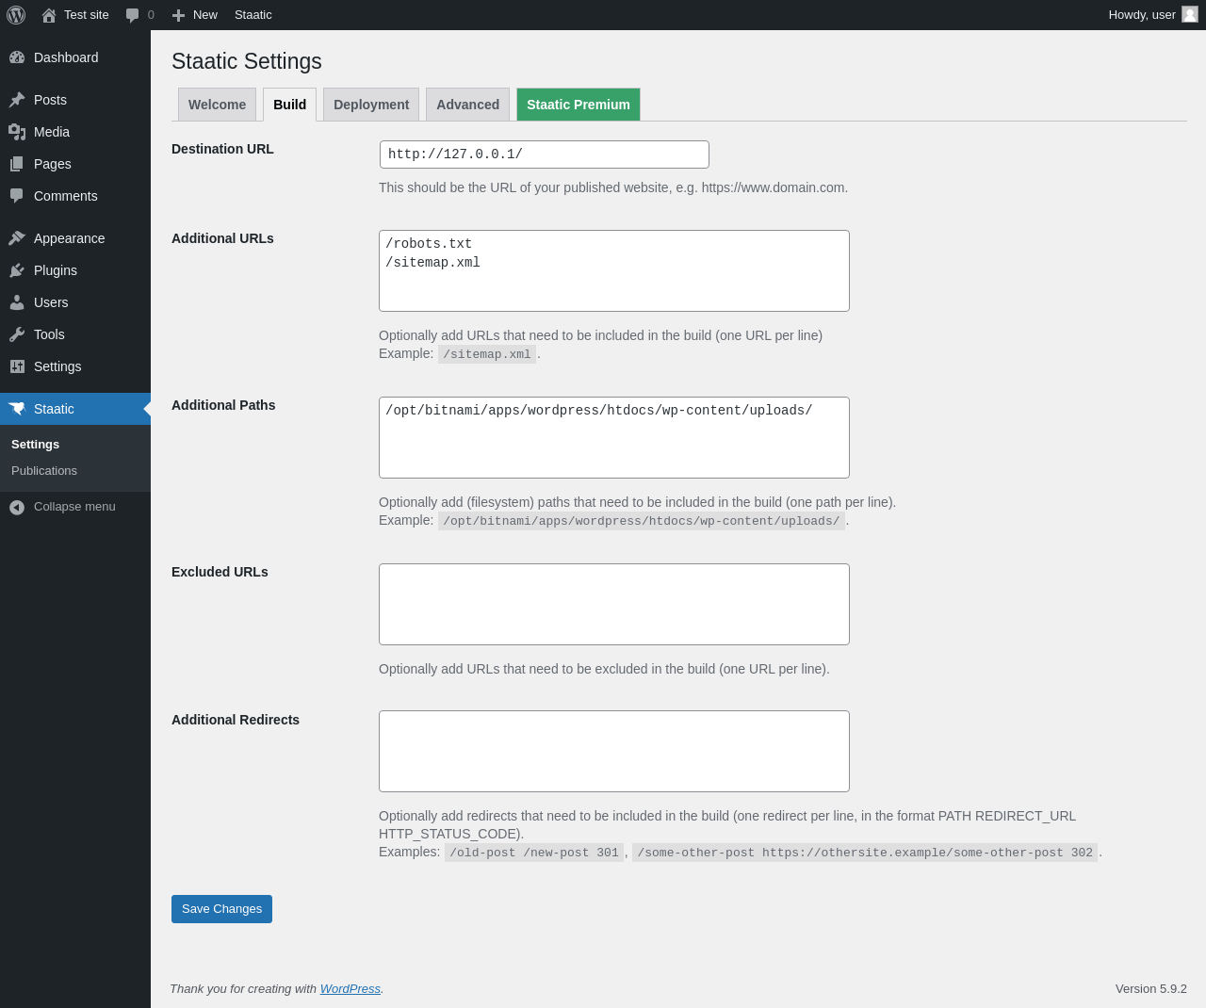Click the home icon beside Test site

tap(49, 15)
